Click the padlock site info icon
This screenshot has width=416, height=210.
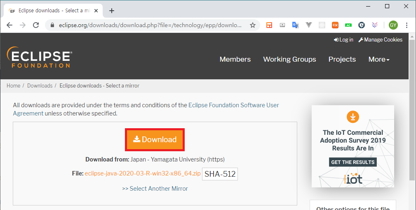coord(52,25)
